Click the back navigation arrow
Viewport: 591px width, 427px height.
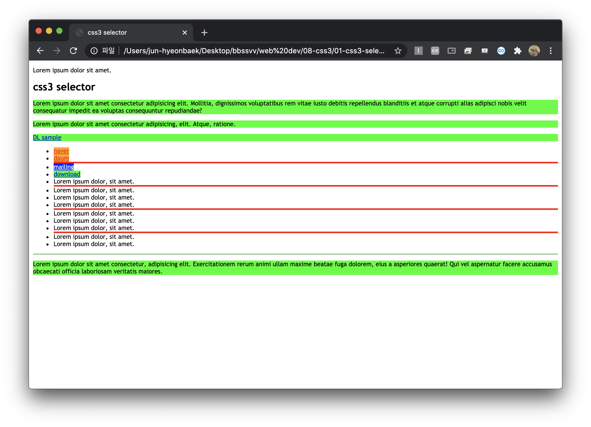[40, 51]
